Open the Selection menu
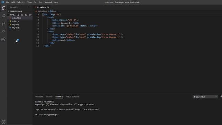The width and height of the screenshot is (222, 125). click(21, 2)
